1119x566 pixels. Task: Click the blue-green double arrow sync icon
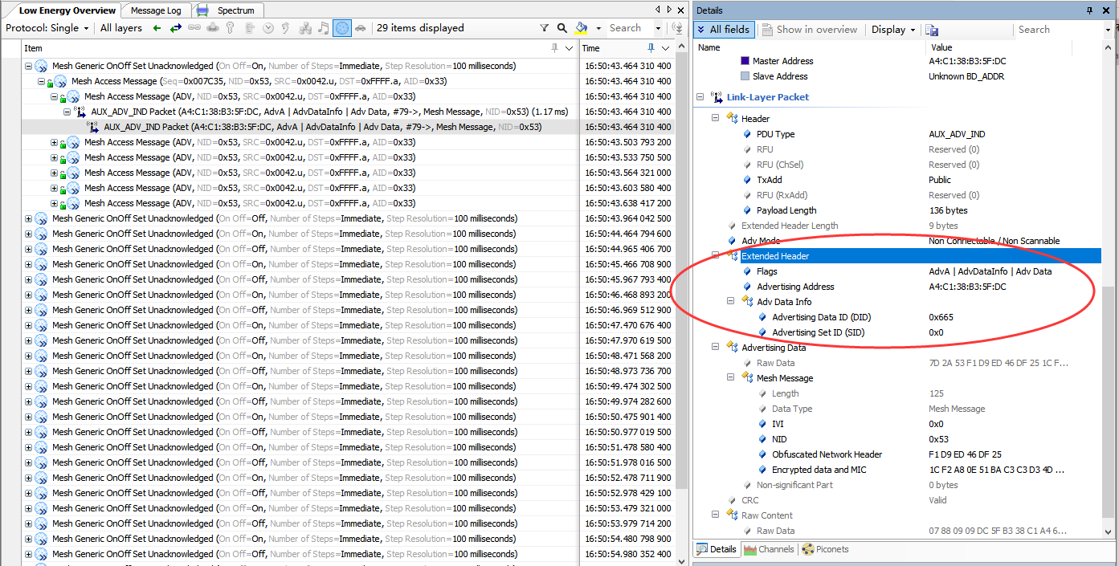[x=175, y=28]
